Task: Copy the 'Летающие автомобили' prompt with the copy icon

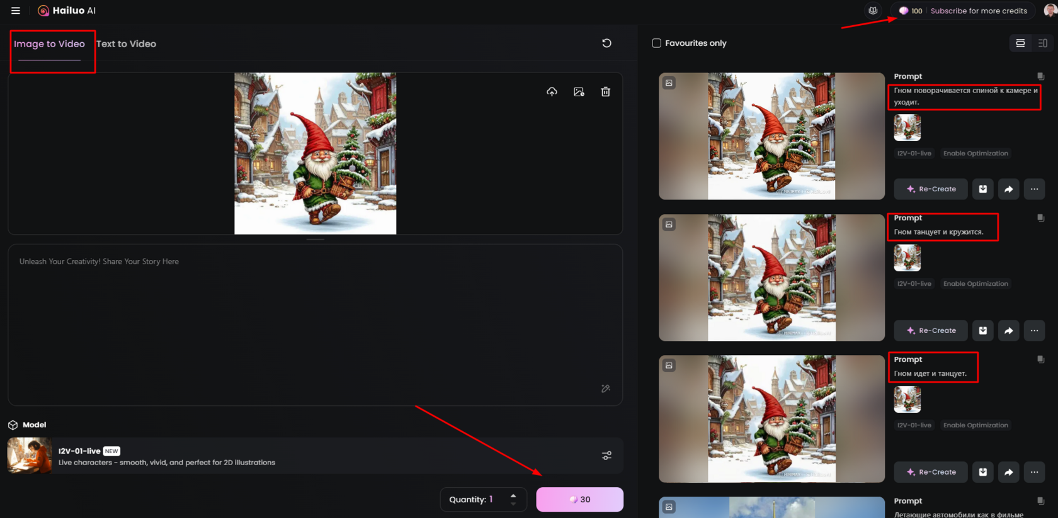Action: point(1040,501)
